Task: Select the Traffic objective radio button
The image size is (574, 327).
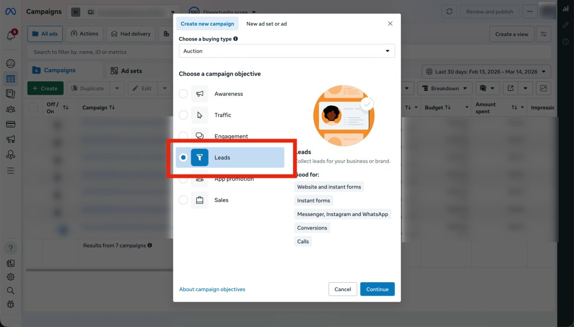Action: click(x=183, y=115)
